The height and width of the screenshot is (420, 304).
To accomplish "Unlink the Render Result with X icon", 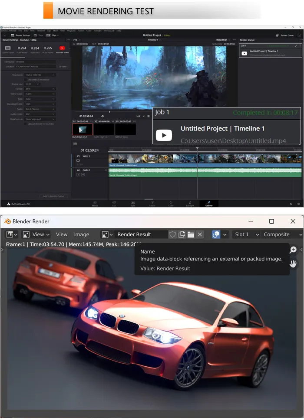I will coord(200,234).
